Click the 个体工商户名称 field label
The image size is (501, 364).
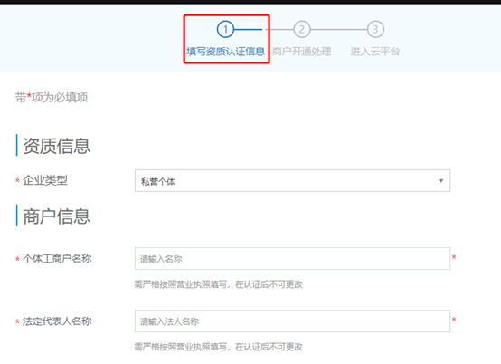click(x=57, y=258)
